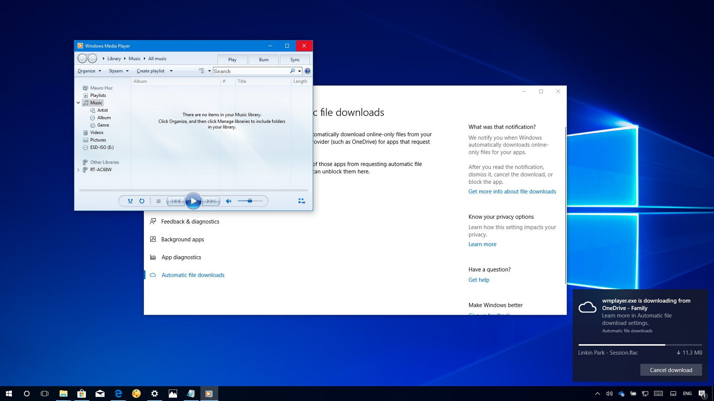Click the Stop button in the player
The width and height of the screenshot is (714, 401).
tap(158, 201)
